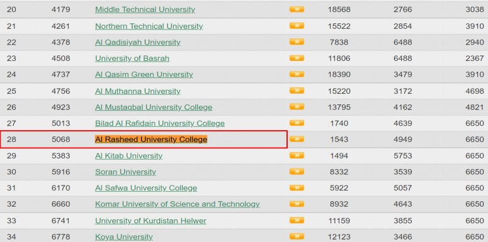Click the value 11159 in Kurdistan Hewler row

(339, 221)
